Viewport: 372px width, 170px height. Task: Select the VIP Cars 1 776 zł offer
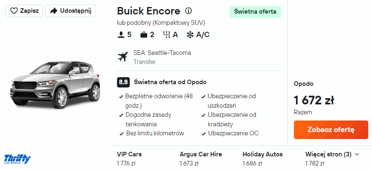point(129,158)
